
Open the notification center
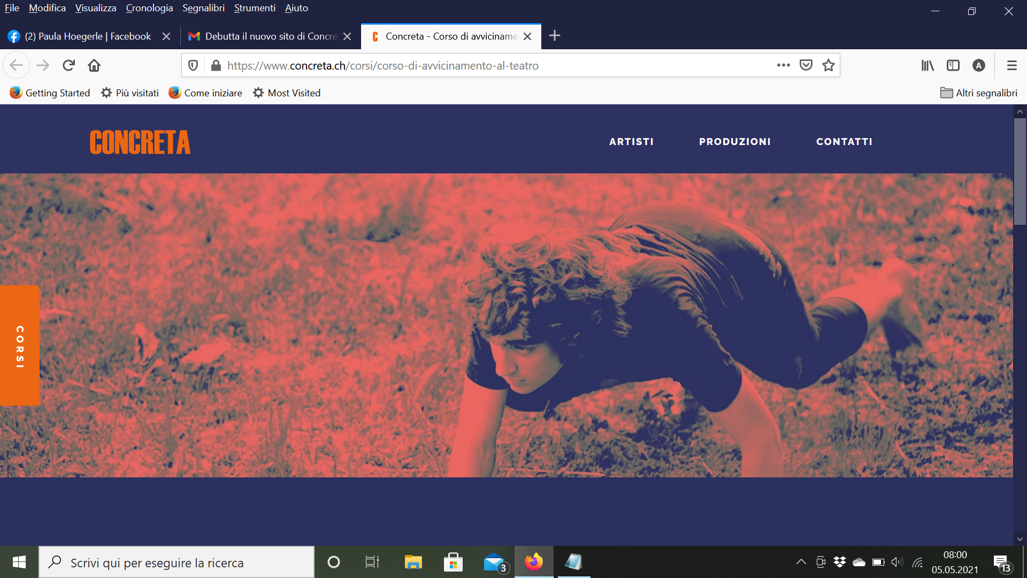tap(1002, 563)
